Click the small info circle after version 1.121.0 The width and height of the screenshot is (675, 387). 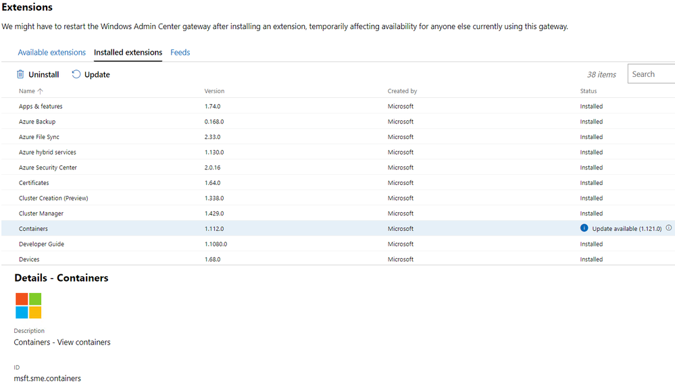(668, 228)
